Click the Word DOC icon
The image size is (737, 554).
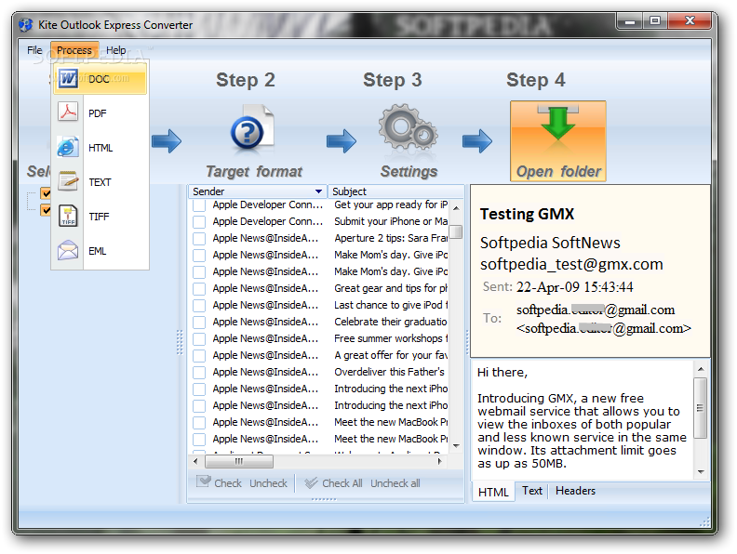coord(68,78)
